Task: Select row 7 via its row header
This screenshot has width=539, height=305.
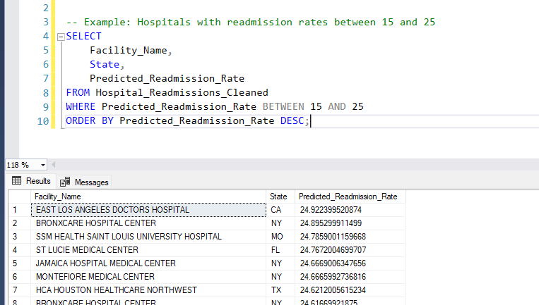Action: (20, 290)
